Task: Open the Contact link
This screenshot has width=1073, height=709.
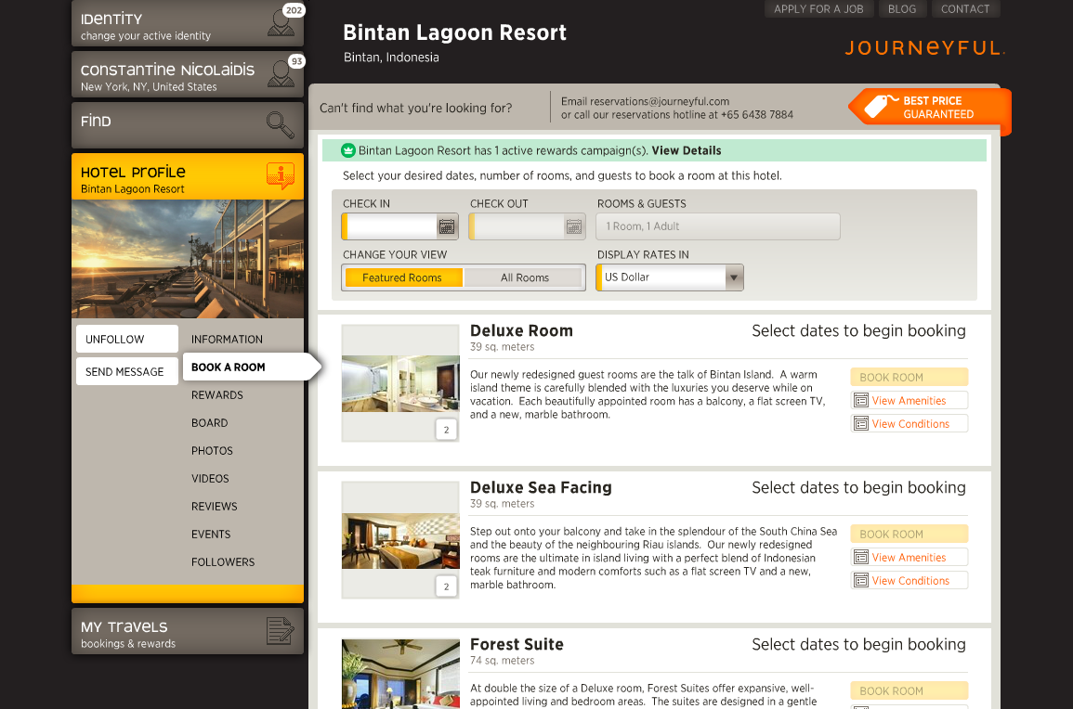Action: point(965,9)
